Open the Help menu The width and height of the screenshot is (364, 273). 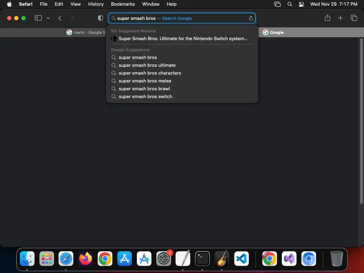[172, 4]
